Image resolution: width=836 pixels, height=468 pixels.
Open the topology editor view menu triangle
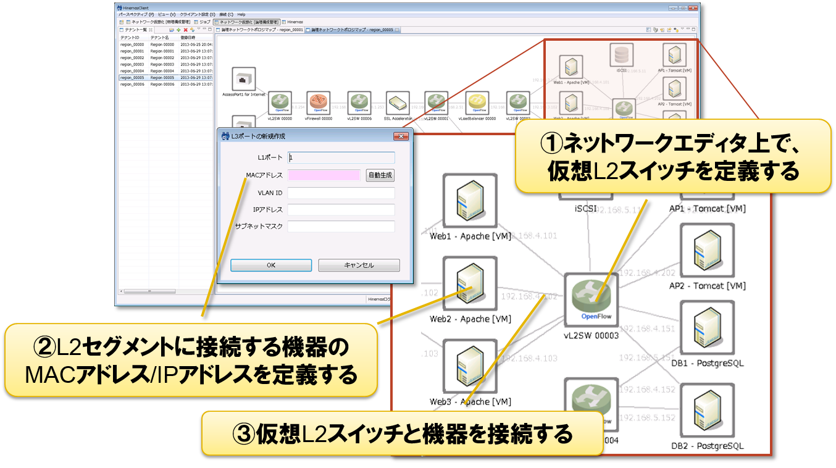(682, 28)
